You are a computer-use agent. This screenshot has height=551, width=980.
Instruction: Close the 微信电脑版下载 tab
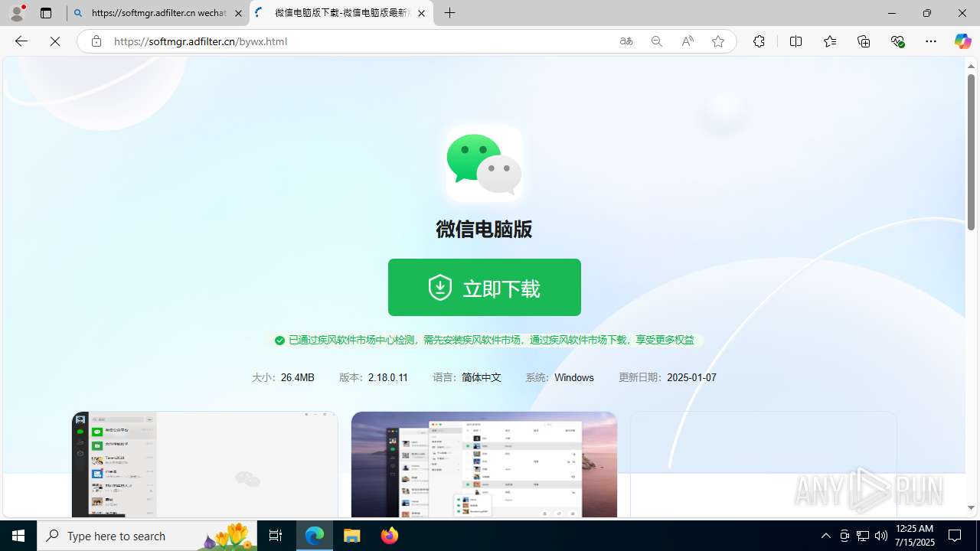(x=421, y=13)
